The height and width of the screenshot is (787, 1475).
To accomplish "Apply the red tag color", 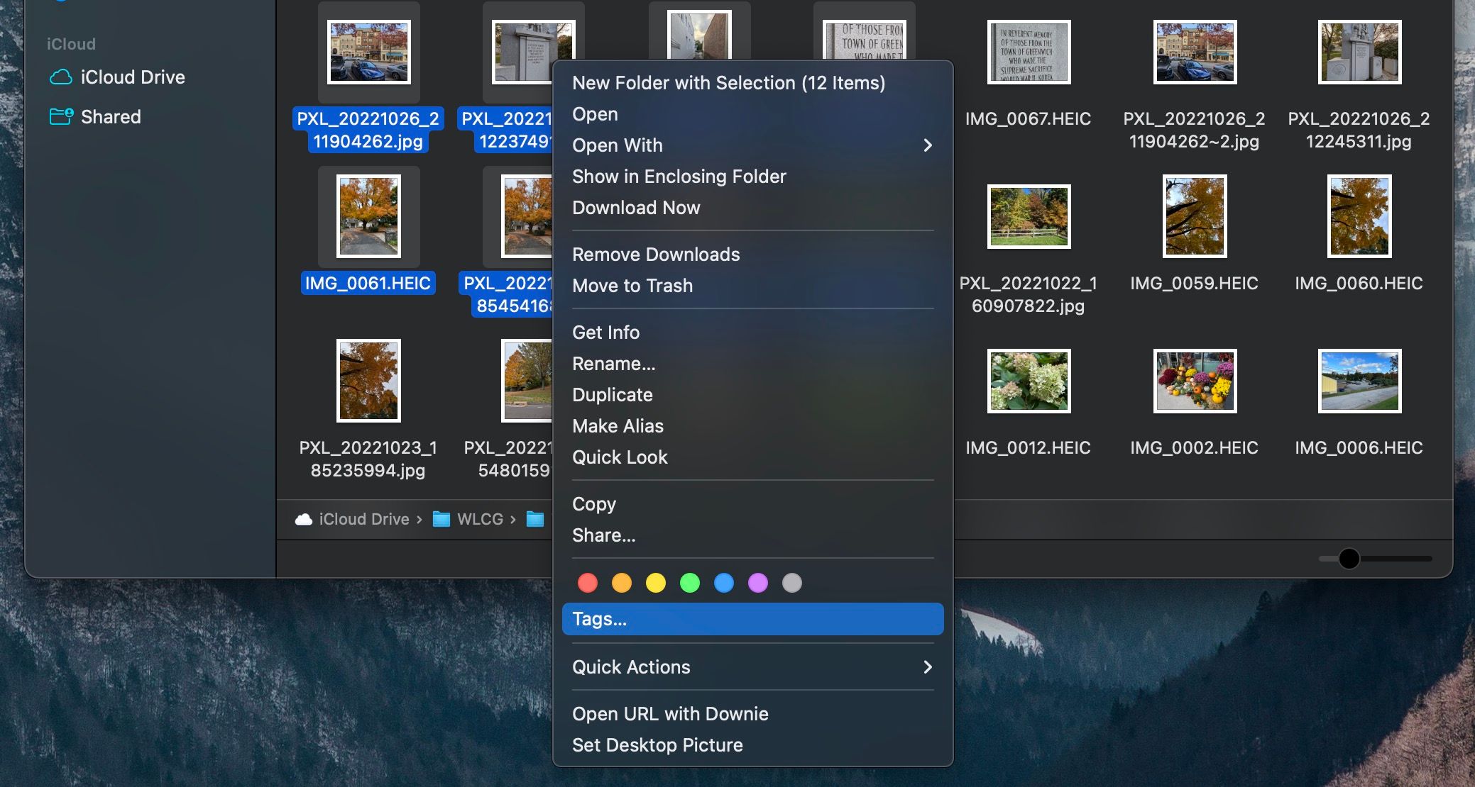I will [588, 583].
